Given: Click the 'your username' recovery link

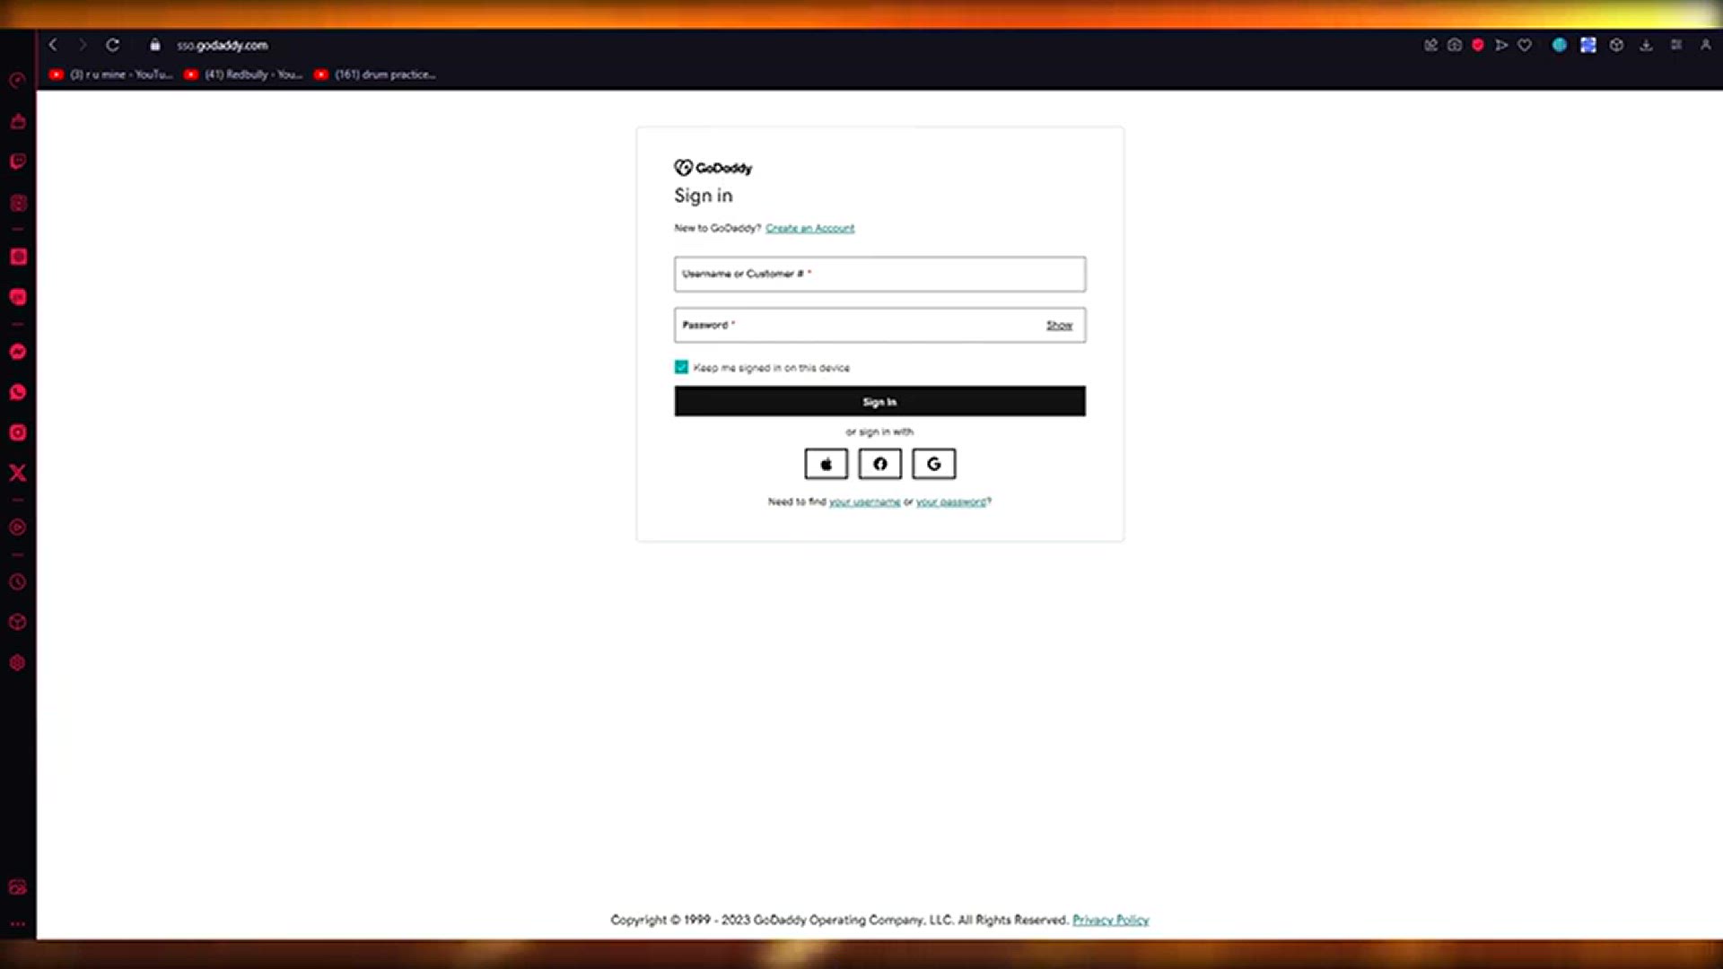Looking at the screenshot, I should point(864,502).
